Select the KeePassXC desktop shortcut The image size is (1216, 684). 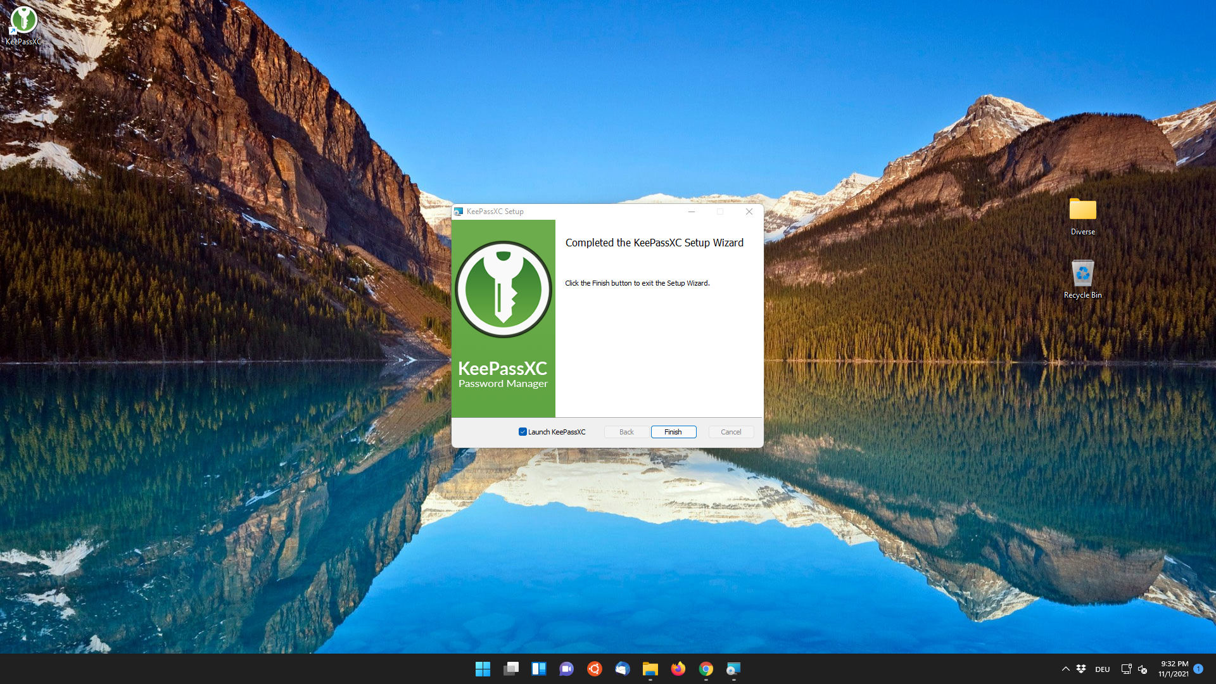click(23, 26)
